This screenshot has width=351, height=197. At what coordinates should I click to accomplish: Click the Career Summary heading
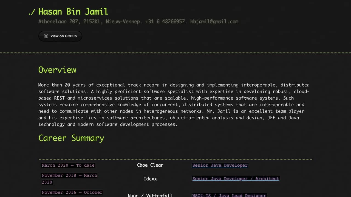tap(71, 138)
